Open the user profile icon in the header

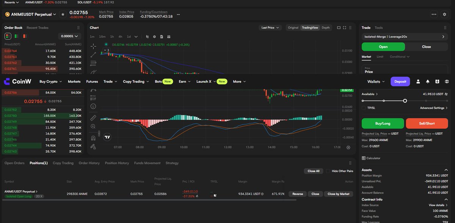pyautogui.click(x=418, y=81)
